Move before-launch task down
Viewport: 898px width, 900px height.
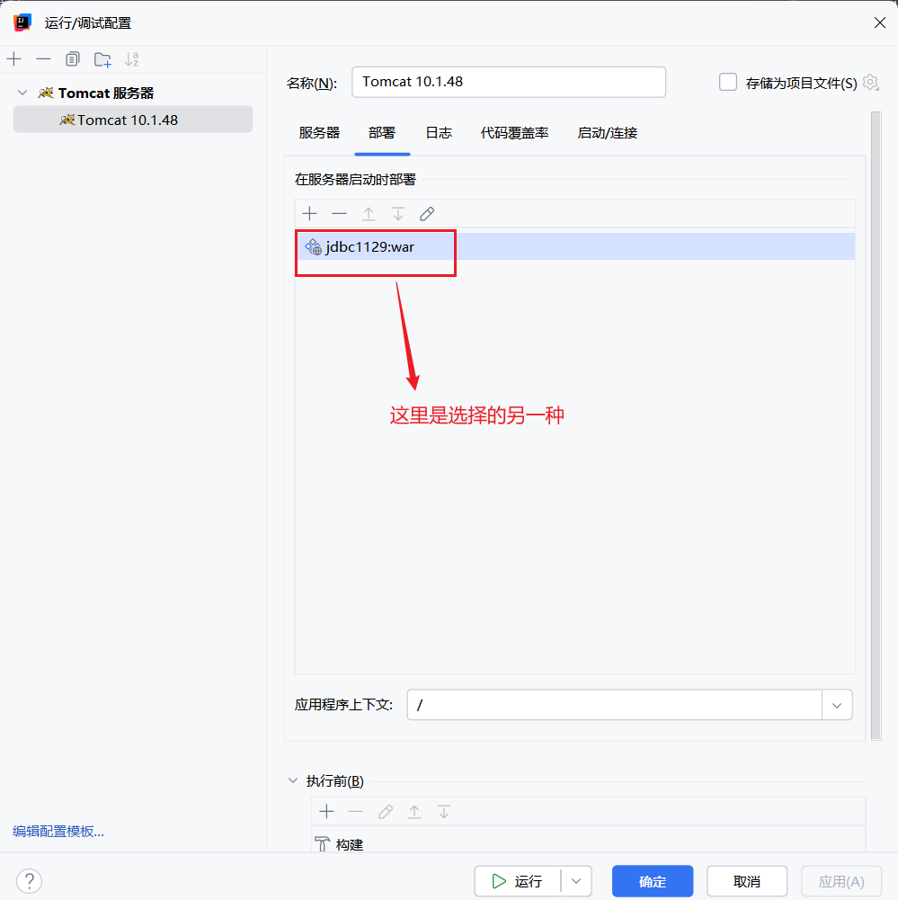444,812
